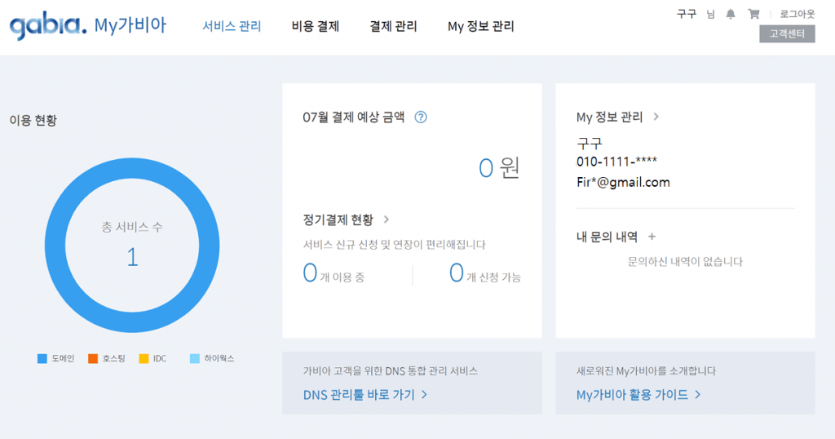835x439 pixels.
Task: Click the 하이웍스 legend label
Action: pos(219,358)
